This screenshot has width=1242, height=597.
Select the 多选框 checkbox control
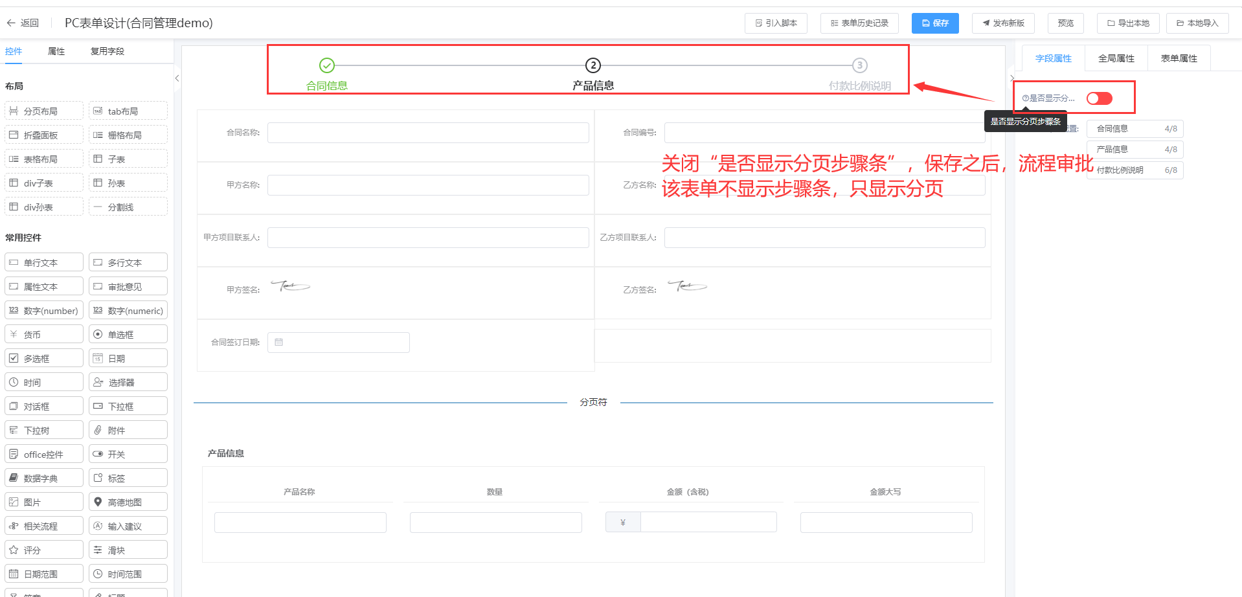point(44,359)
